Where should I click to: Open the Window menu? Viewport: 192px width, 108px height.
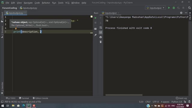[x=75, y=3]
